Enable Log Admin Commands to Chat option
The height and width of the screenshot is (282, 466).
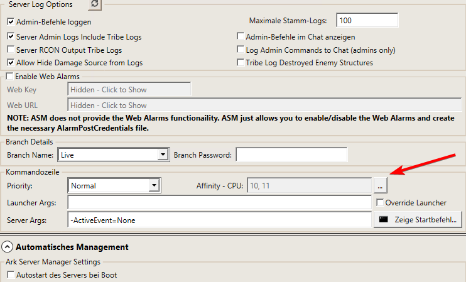pos(241,50)
